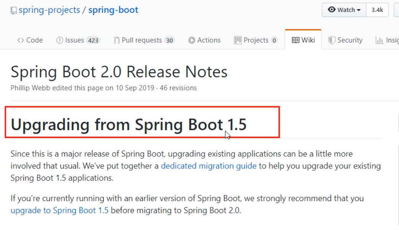Image resolution: width=399 pixels, height=230 pixels.
Task: Click the Pull requests merge icon
Action: 117,40
